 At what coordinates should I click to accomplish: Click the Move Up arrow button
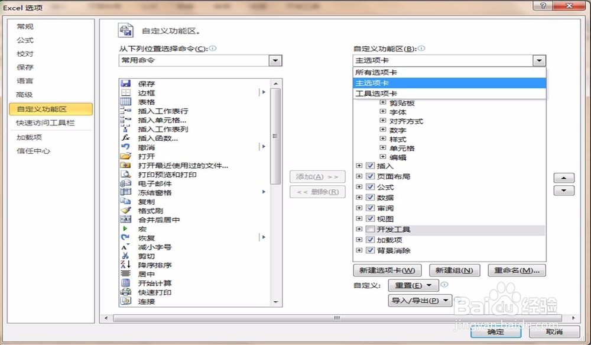(564, 178)
